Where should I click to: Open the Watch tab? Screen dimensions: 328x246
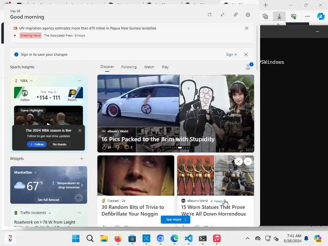pos(149,67)
